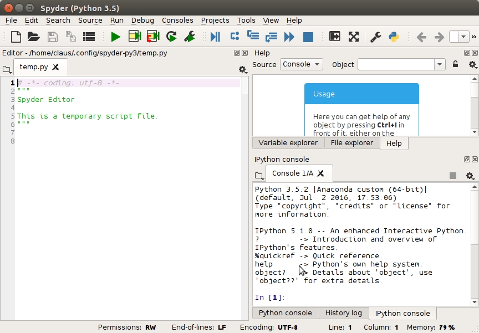Open a file with the folder icon

coord(34,37)
